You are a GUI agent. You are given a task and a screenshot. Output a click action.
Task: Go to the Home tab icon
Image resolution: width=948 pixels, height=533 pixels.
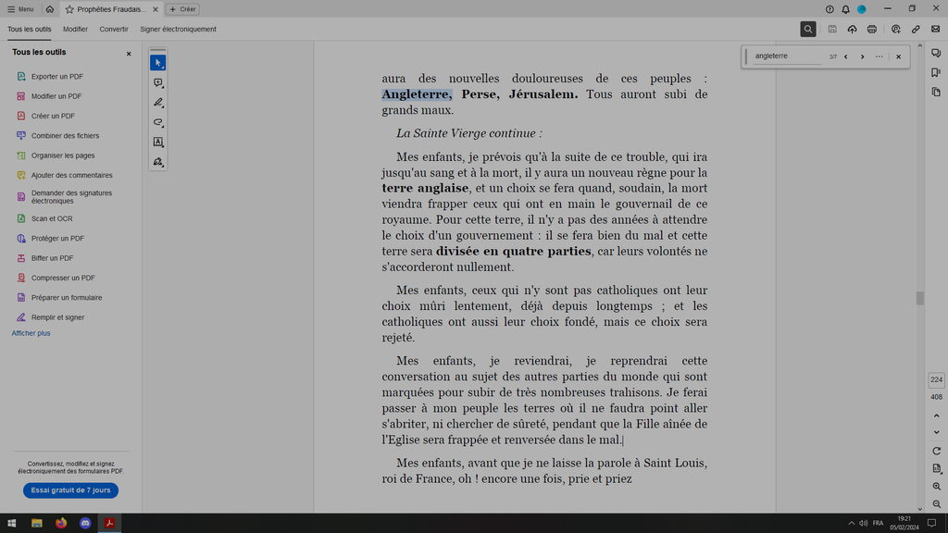50,9
